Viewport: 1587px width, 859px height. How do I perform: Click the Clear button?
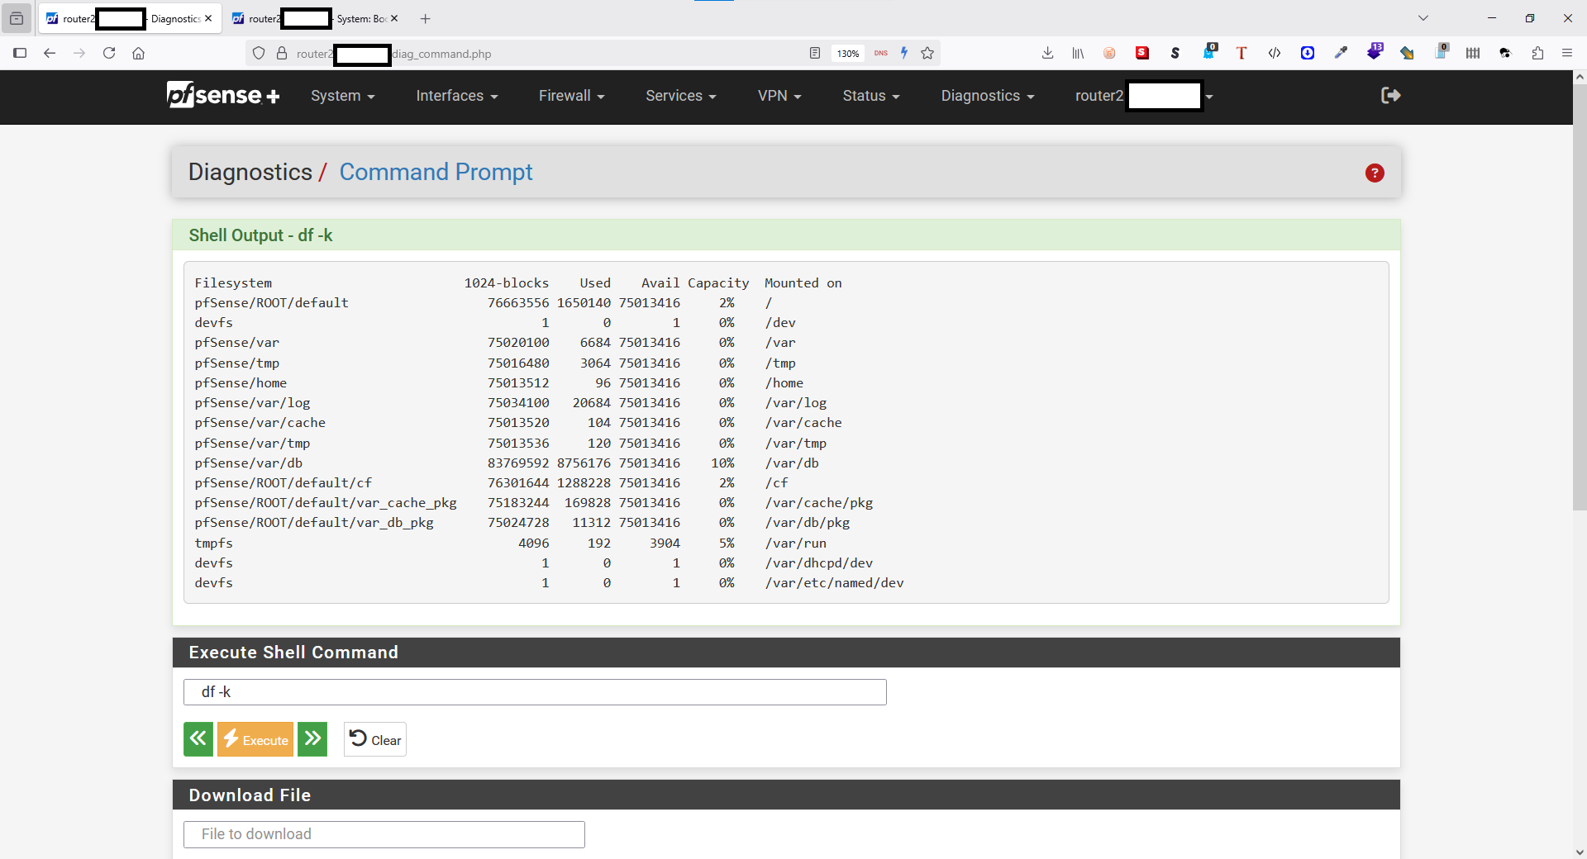(375, 739)
